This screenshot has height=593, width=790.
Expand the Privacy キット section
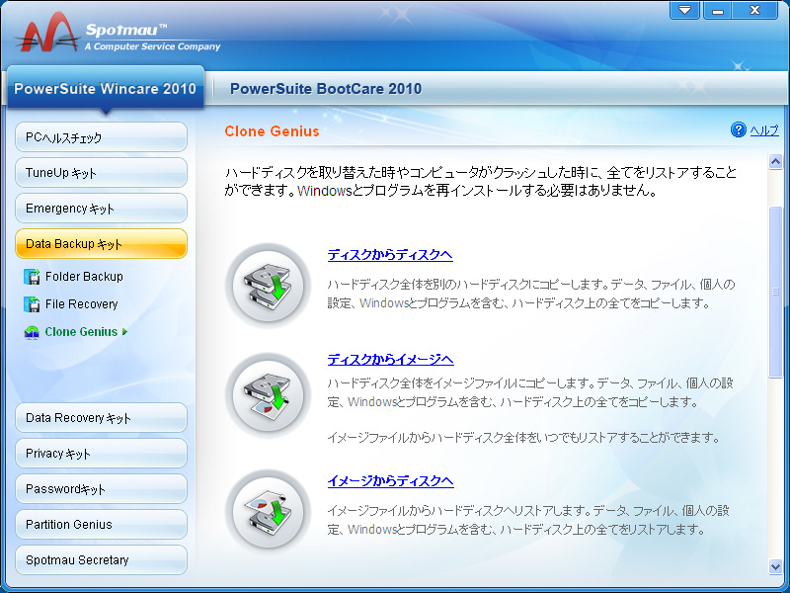tap(102, 454)
